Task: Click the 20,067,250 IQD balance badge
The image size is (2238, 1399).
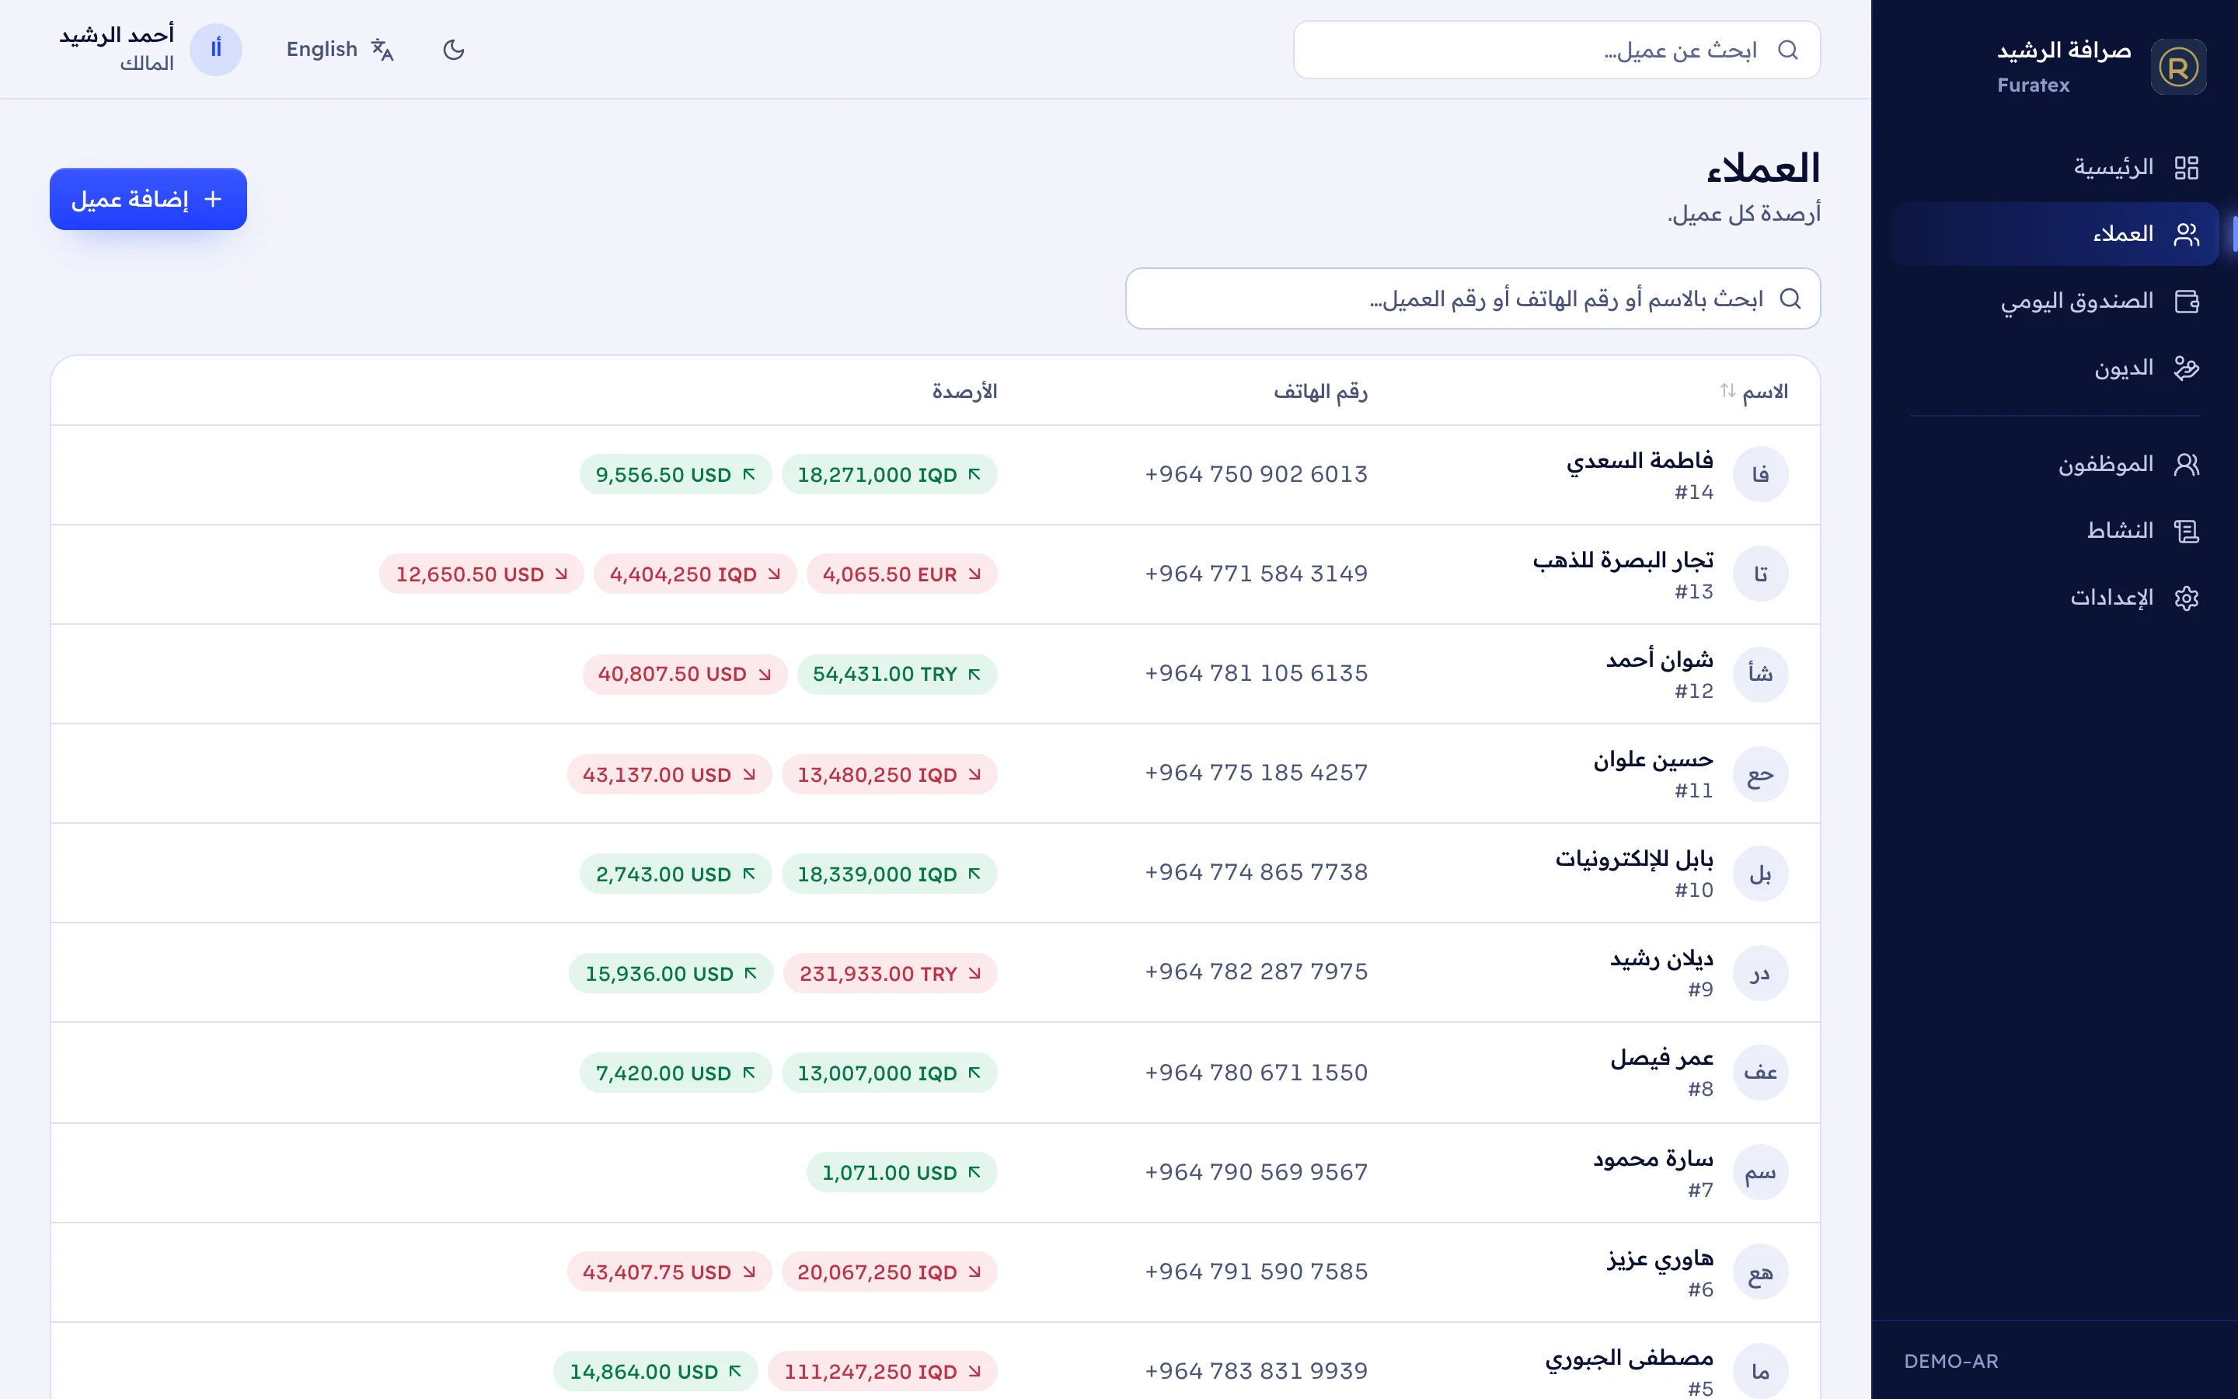Action: 889,1272
